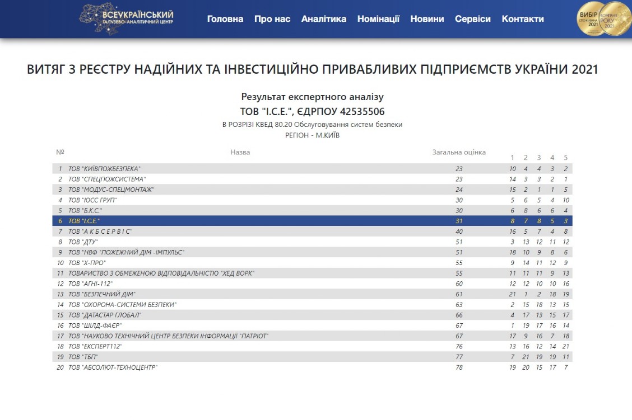Click the Назва column header
The height and width of the screenshot is (420, 632).
240,152
